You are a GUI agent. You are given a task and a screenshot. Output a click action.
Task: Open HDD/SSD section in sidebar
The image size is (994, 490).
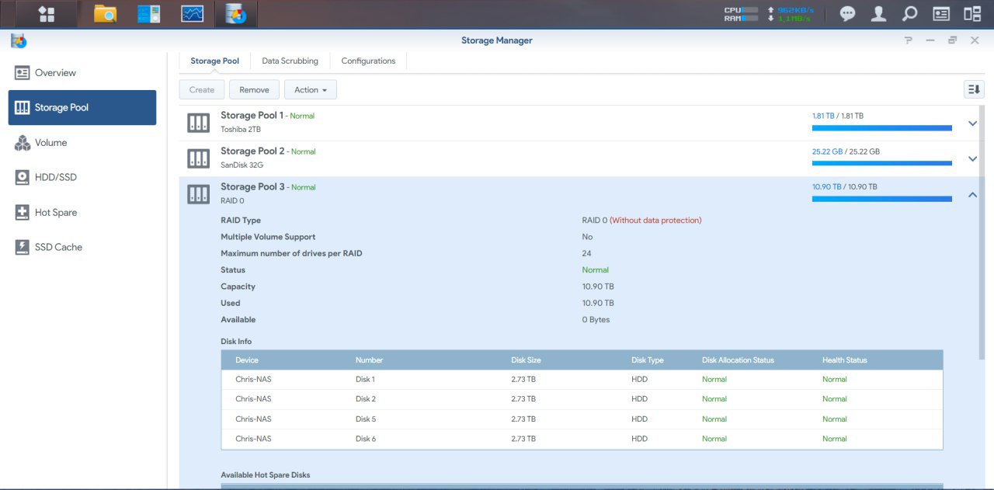(x=55, y=177)
